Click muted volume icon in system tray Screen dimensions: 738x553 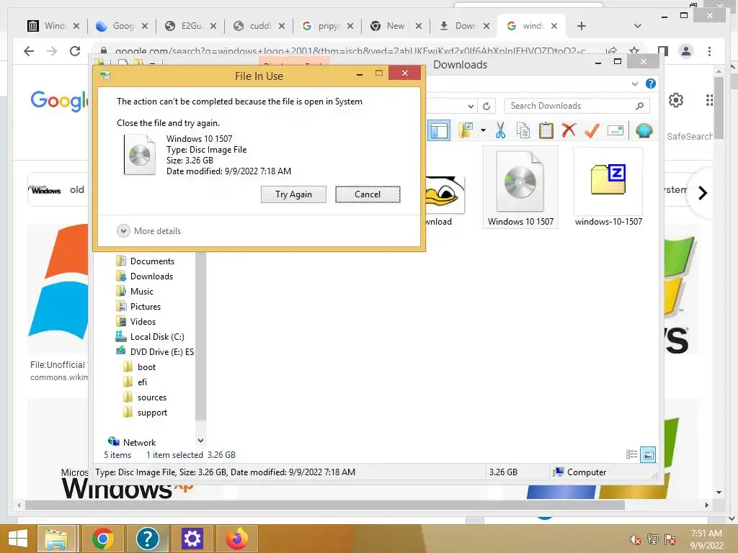click(634, 539)
